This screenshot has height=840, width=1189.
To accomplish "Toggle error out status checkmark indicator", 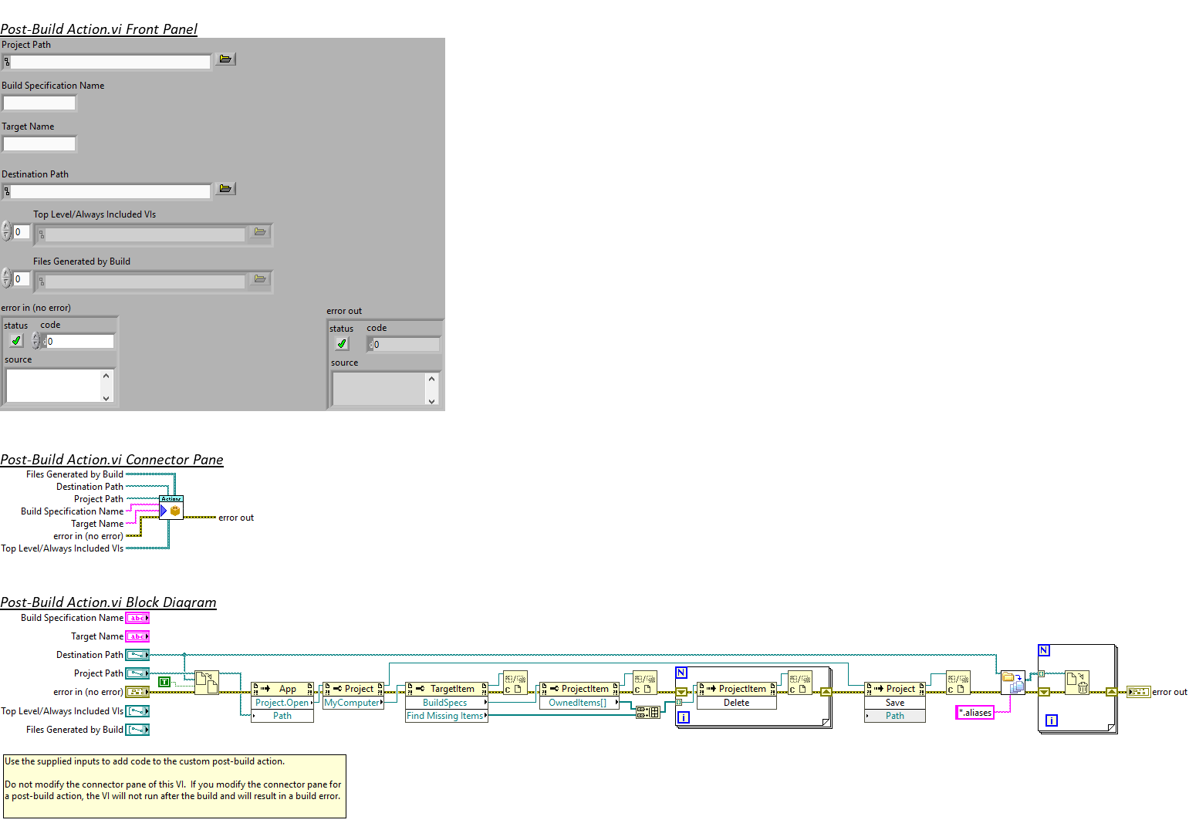I will 342,343.
